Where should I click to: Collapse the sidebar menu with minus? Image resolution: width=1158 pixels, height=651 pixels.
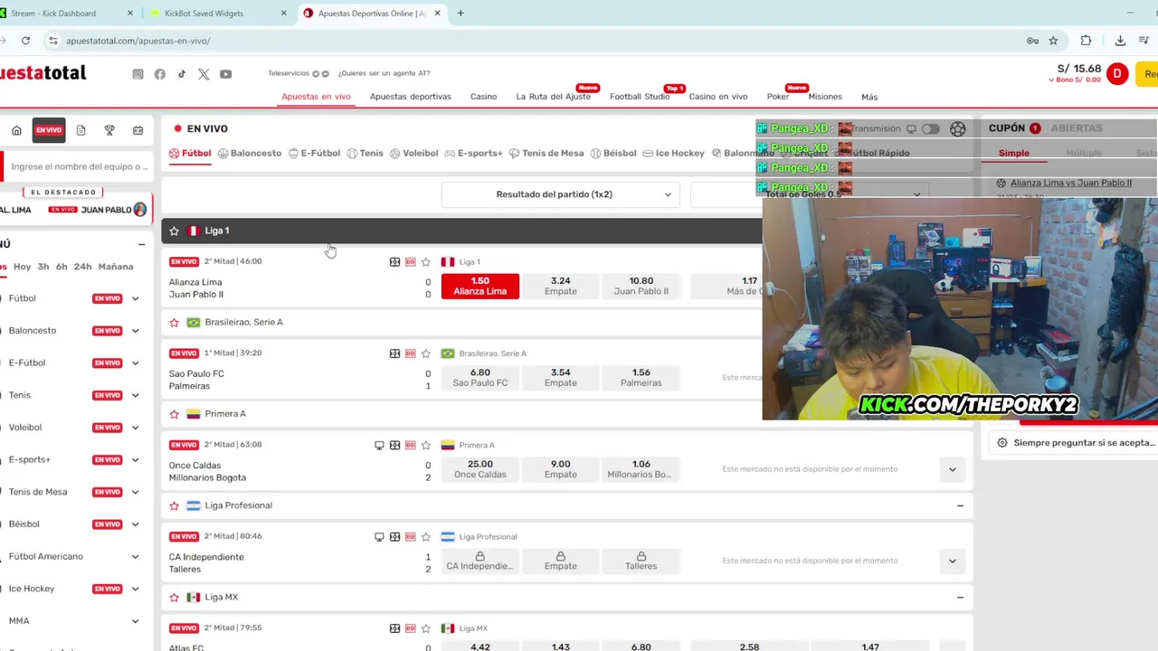141,244
